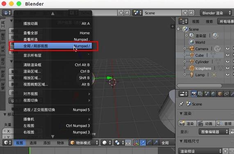
Task: Open the Render Layers properties tab
Action: point(200,94)
